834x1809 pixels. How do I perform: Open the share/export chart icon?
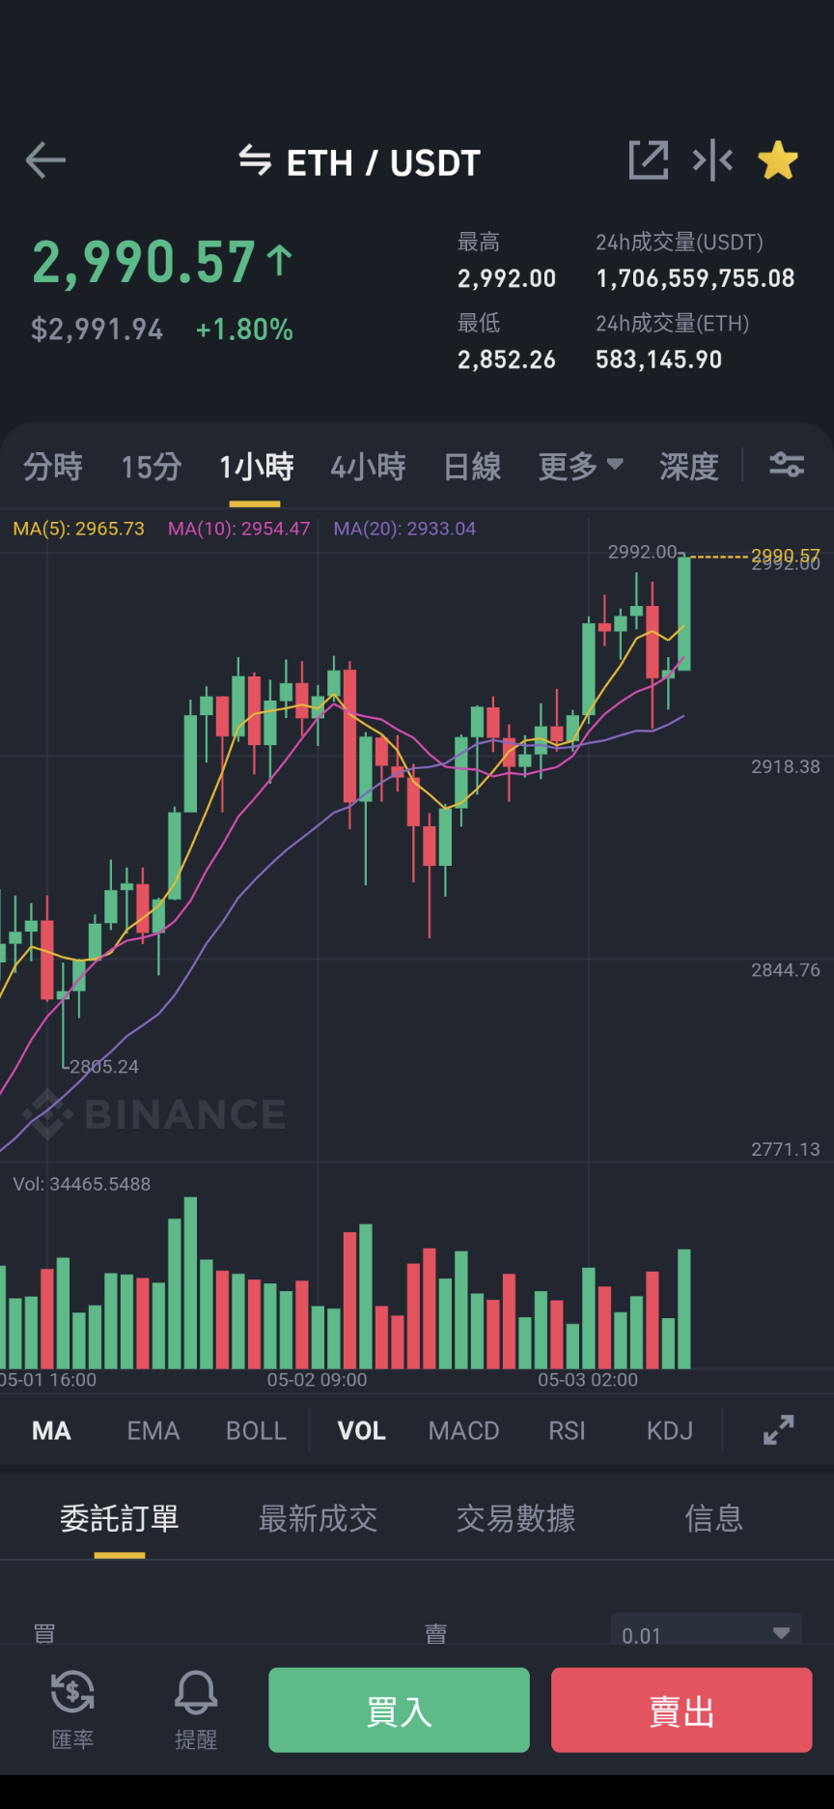tap(649, 160)
